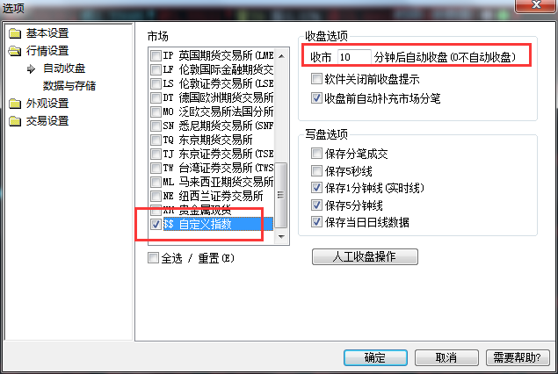Enable the 保存5秒线 checkbox
The width and height of the screenshot is (558, 374).
[316, 170]
